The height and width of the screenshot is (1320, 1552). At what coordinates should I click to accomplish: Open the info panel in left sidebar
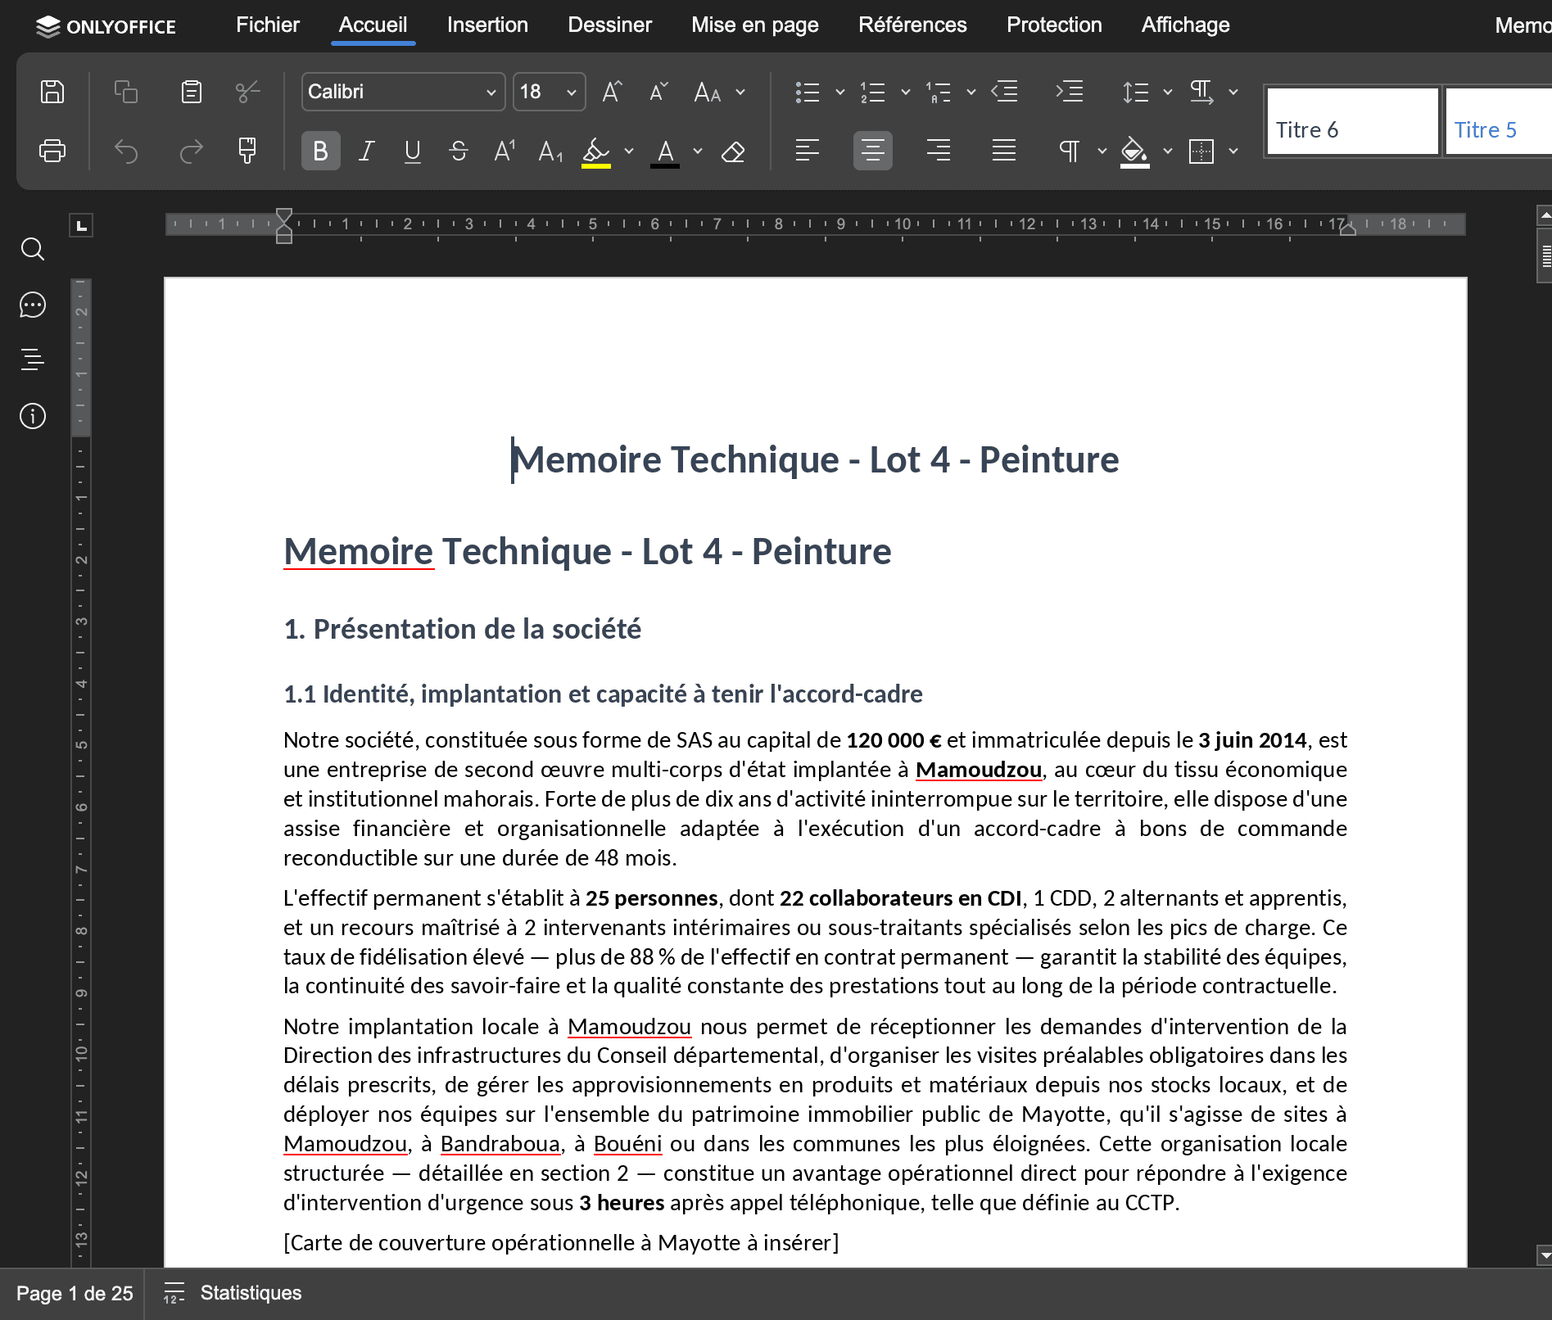33,416
